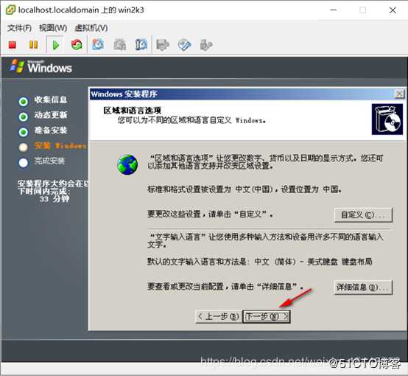Viewport: 408px width, 376px height.
Task: Click the 区域和语言选项 heading
Action: coord(132,111)
